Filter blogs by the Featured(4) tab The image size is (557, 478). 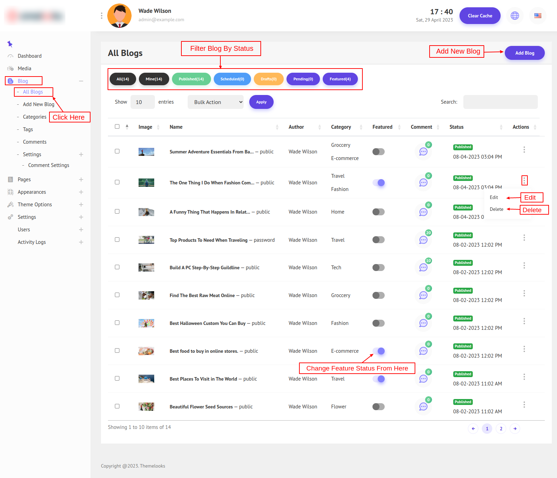pyautogui.click(x=340, y=79)
